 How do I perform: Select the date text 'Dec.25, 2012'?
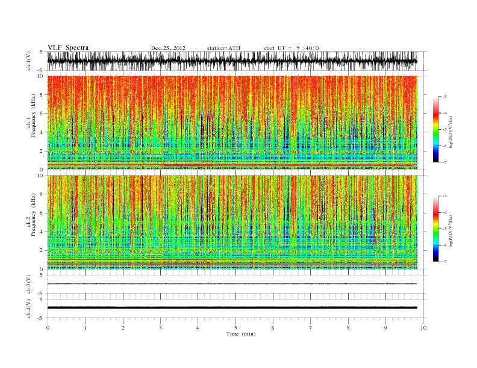click(x=168, y=48)
